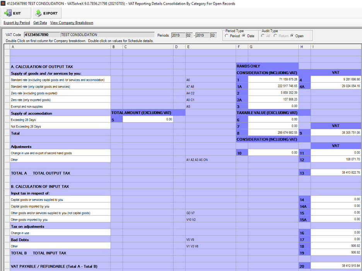Choose the Open audit type radio button
The height and width of the screenshot is (271, 362).
[x=292, y=36]
